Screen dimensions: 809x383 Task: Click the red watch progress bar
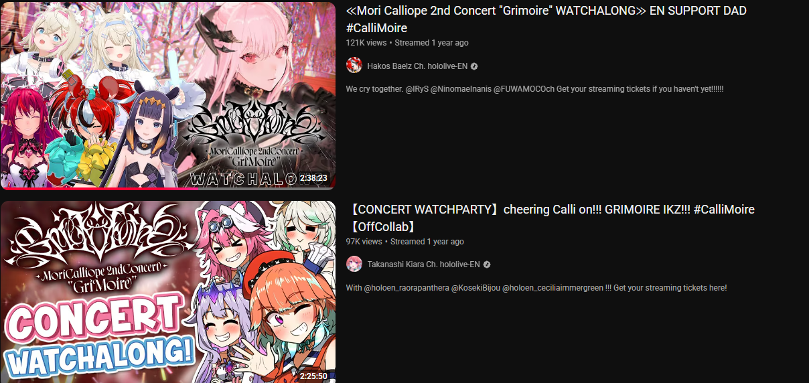pos(99,188)
